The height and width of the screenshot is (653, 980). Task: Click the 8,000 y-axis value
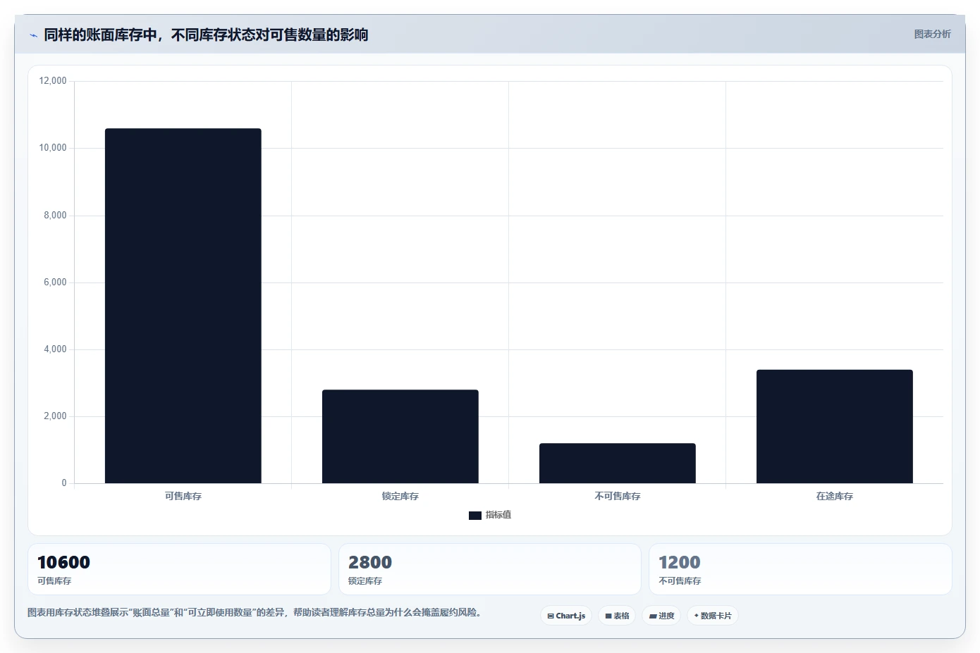pyautogui.click(x=55, y=216)
